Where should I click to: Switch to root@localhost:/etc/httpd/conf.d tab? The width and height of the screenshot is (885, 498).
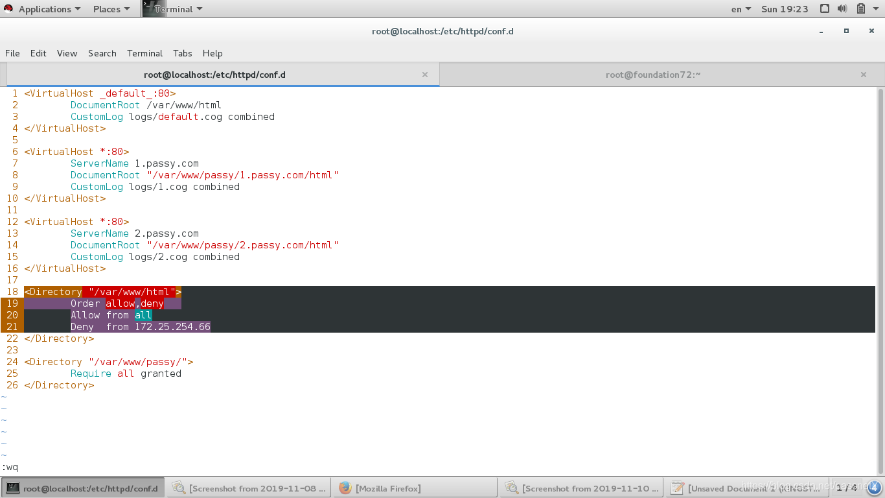pyautogui.click(x=223, y=75)
